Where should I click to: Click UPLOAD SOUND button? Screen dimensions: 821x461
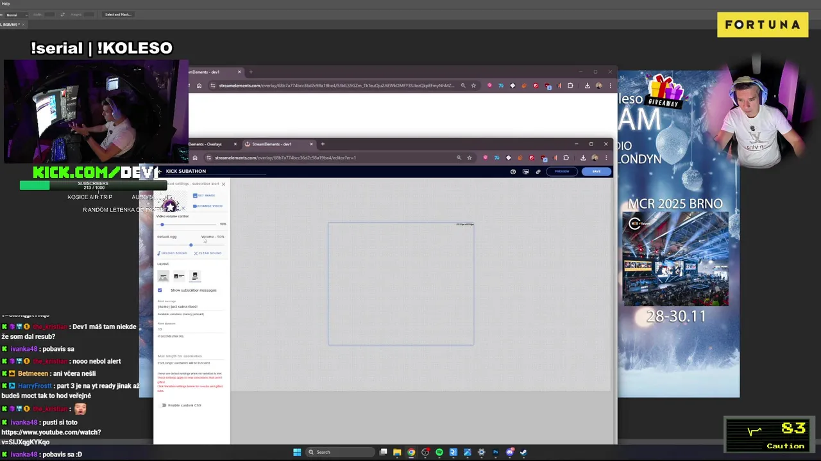(173, 253)
